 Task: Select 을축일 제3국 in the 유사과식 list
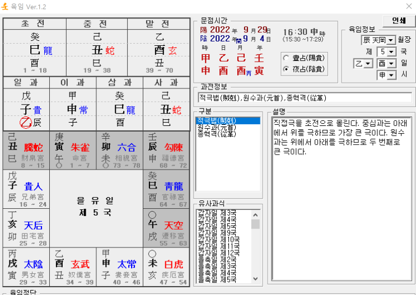tap(217, 266)
